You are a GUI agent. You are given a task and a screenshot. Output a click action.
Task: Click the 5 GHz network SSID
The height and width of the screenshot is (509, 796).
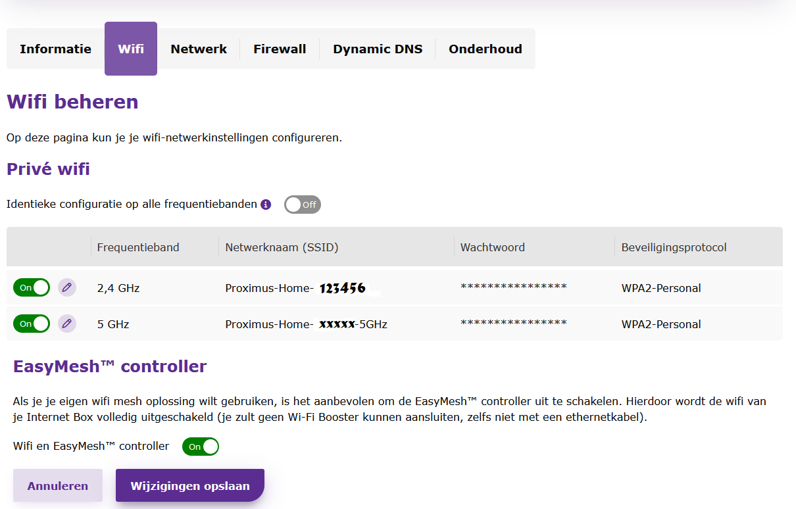click(306, 324)
